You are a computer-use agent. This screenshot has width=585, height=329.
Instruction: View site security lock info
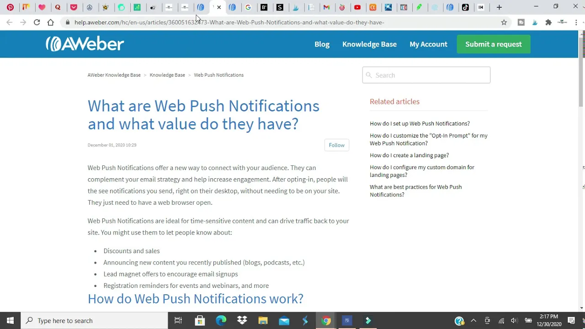coord(68,22)
